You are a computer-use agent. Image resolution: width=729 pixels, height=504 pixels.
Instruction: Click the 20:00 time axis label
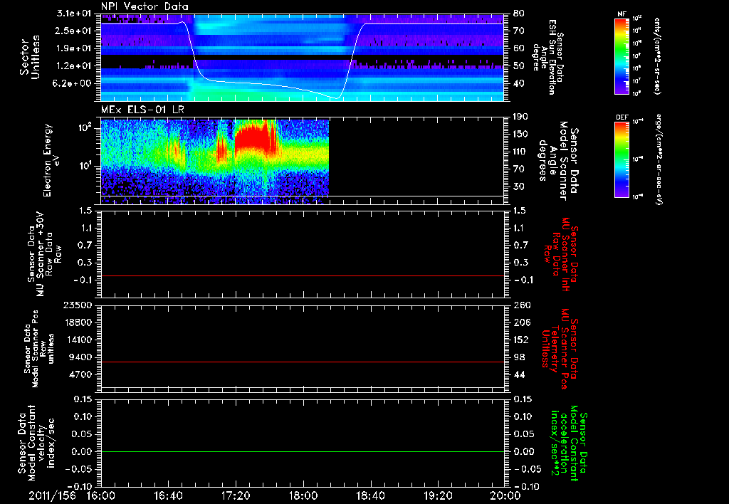505,495
